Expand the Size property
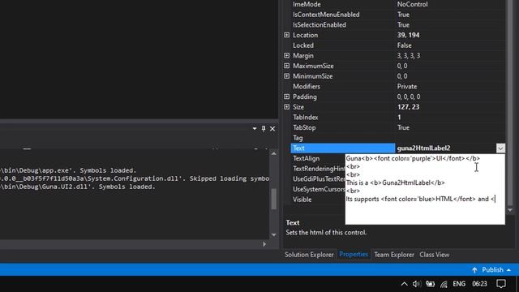The height and width of the screenshot is (292, 519). coord(286,107)
